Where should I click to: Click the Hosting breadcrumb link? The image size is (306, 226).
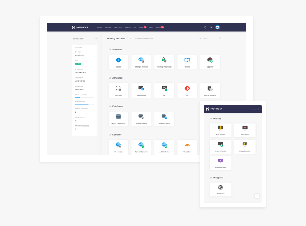click(x=138, y=39)
